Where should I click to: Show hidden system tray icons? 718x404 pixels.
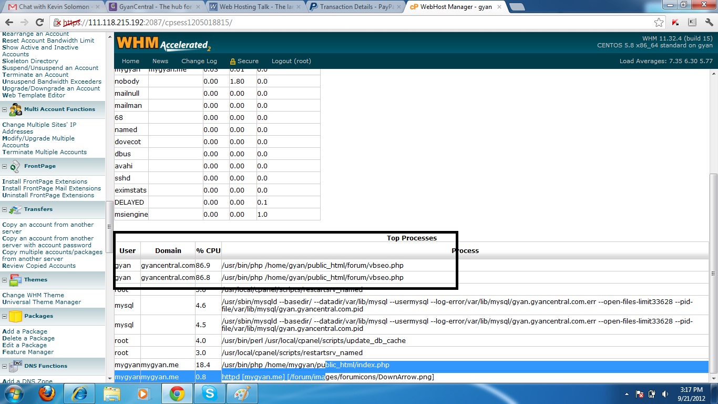[627, 394]
